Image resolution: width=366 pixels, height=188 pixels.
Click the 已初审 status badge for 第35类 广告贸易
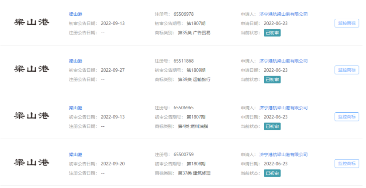(x=272, y=33)
